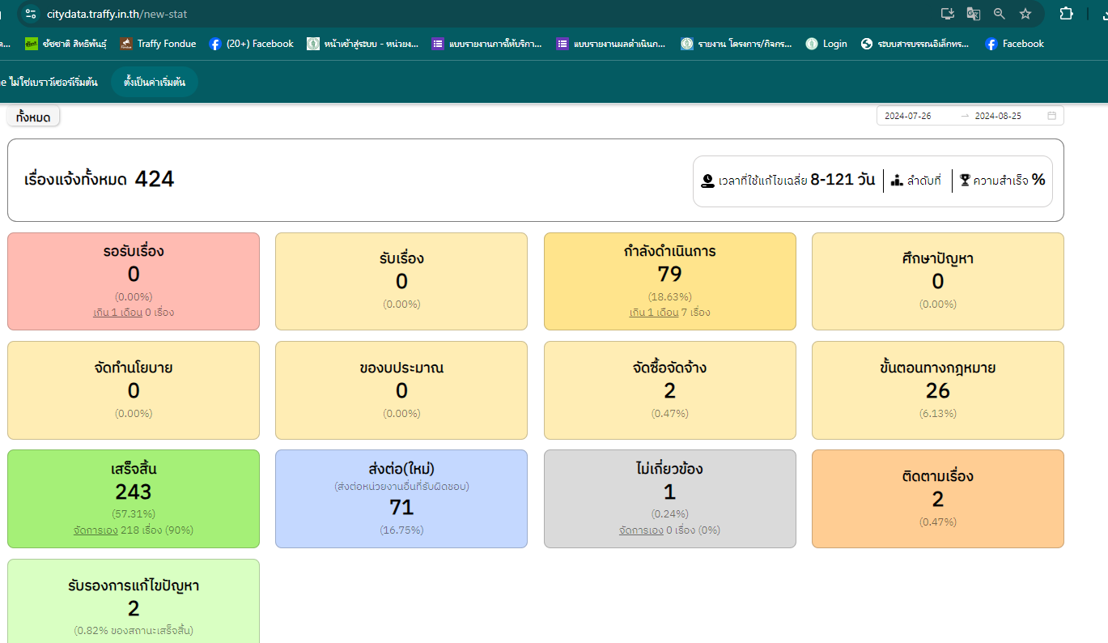Open the calendar icon in date range picker
The width and height of the screenshot is (1108, 643).
pos(1052,116)
